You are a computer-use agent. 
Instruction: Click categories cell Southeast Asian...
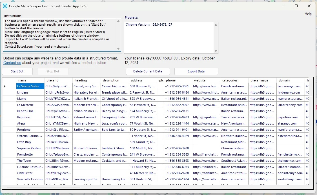pos(234,161)
